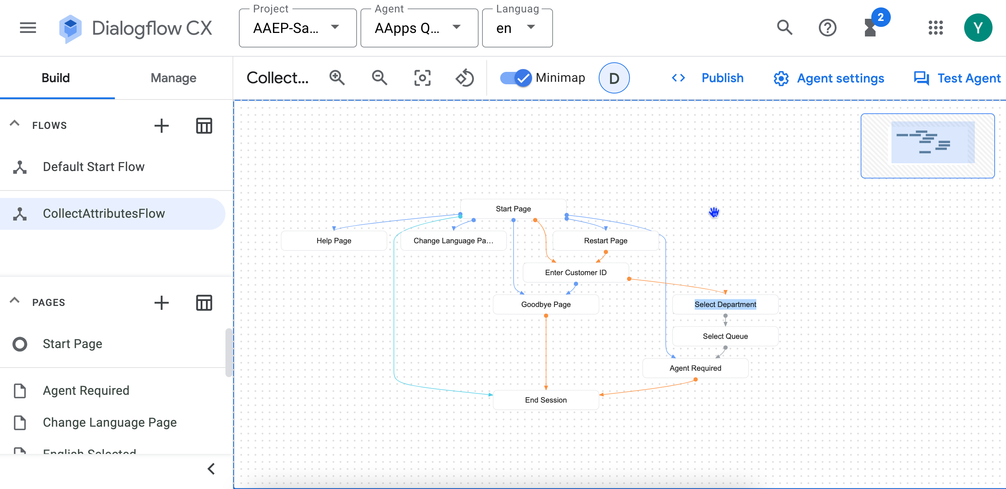Click the Change Language Page document icon
Viewport: 1006px width, 489px height.
20,423
